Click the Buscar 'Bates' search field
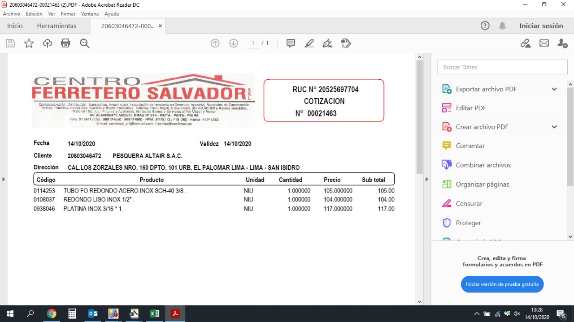Viewport: 574px width, 322px height. click(x=502, y=67)
